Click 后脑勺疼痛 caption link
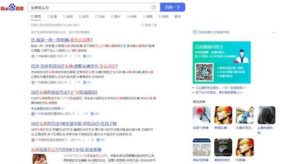Viewport: 287px width, 164px height. [200, 128]
